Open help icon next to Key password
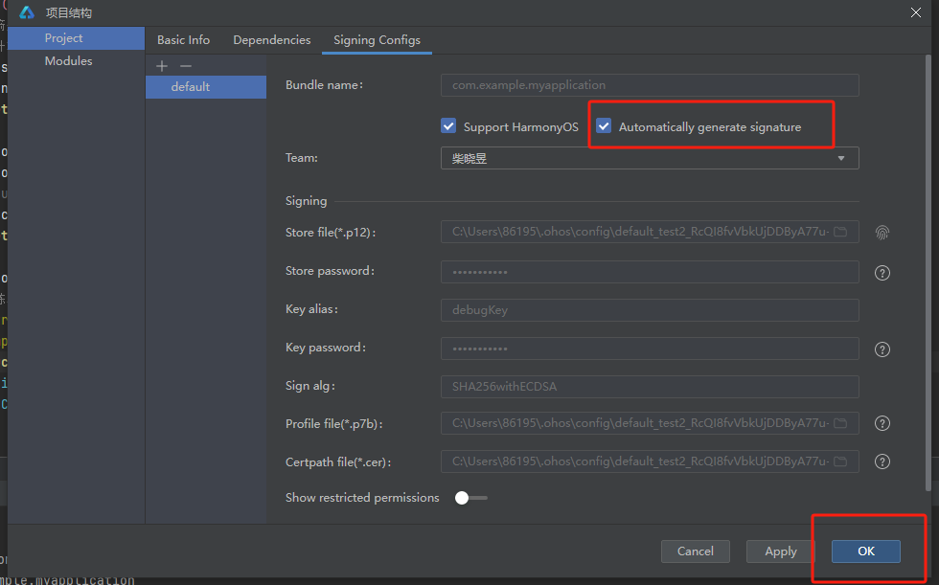The image size is (939, 585). tap(882, 349)
